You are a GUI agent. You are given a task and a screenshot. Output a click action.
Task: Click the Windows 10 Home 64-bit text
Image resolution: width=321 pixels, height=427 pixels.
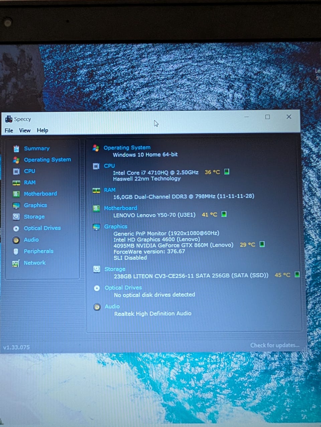(x=145, y=155)
